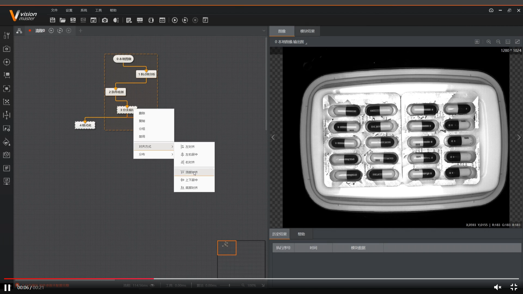Screen dimensions: 523x294
Task: Exit fullscreen video mode
Action: [x=514, y=287]
